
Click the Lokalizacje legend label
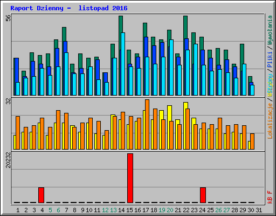point(270,121)
